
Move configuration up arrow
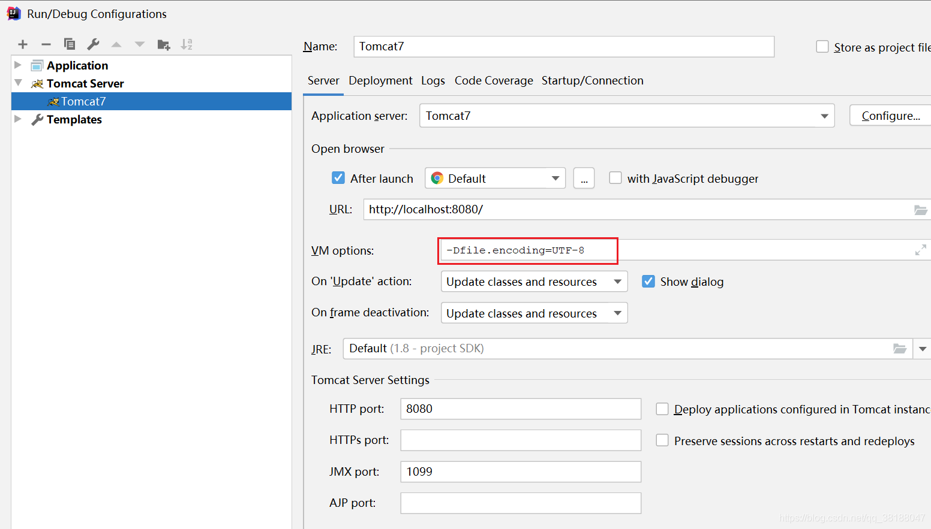pyautogui.click(x=116, y=44)
